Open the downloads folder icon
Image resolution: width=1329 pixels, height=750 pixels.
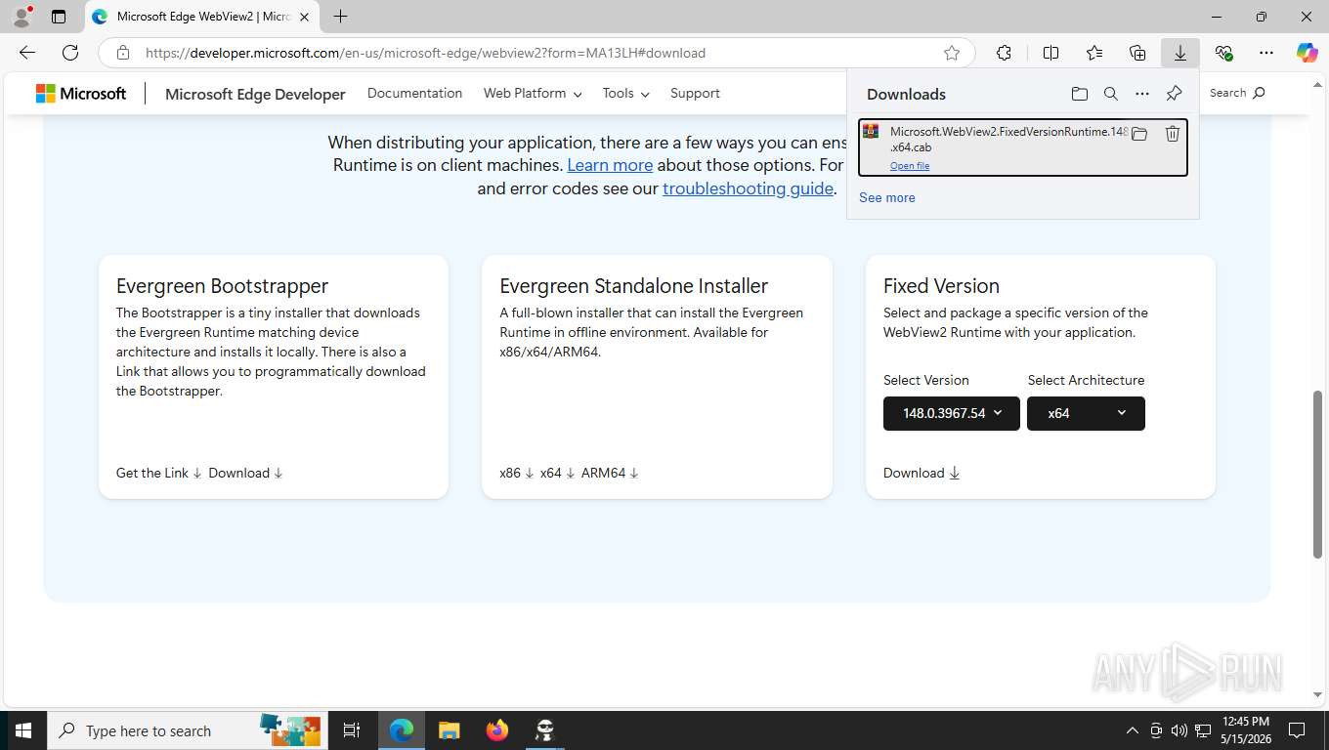point(1079,94)
